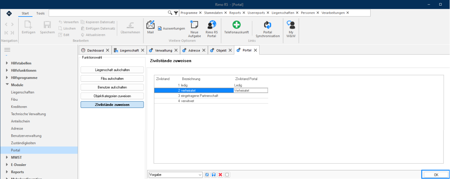
Task: Open Benutzerverwaltung in the sidebar
Action: tap(26, 136)
